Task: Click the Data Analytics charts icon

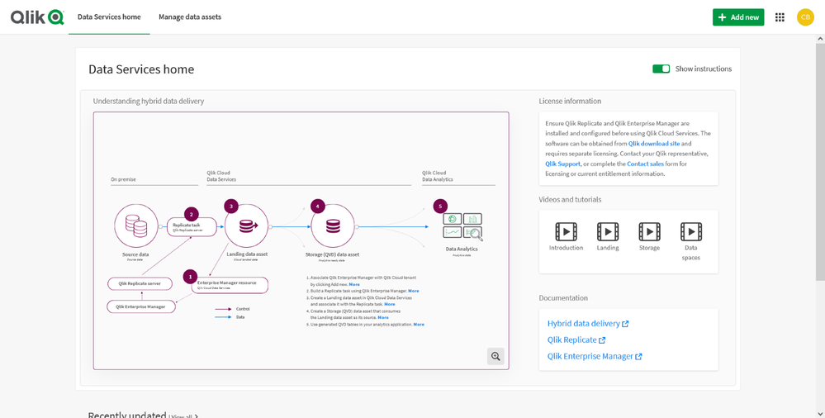Action: pyautogui.click(x=462, y=226)
